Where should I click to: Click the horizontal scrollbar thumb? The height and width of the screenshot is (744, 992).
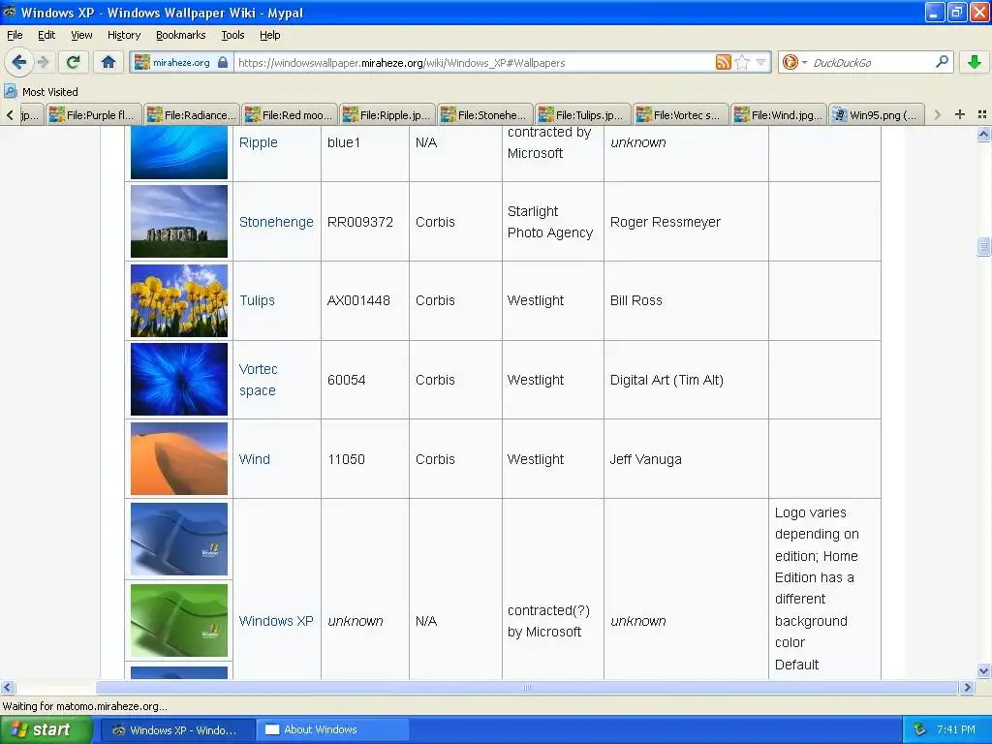click(x=526, y=687)
